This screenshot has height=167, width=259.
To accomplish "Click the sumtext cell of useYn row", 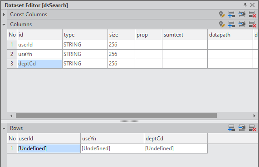I will click(185, 54).
